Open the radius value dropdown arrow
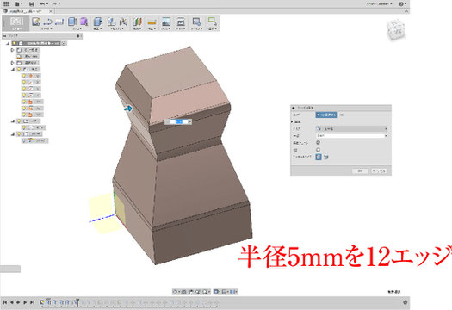Screen dimensions: 452x310 tap(386, 135)
